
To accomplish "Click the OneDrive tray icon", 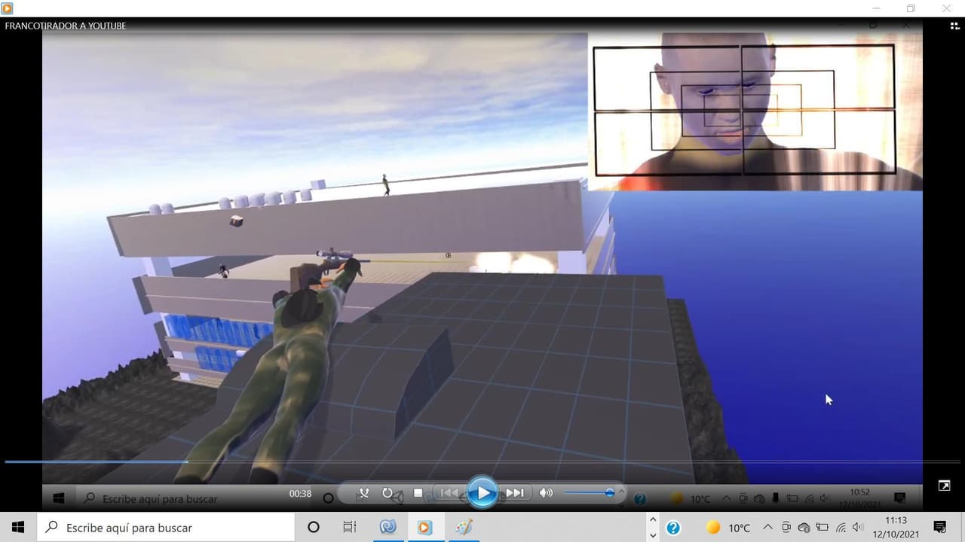I will (x=804, y=528).
